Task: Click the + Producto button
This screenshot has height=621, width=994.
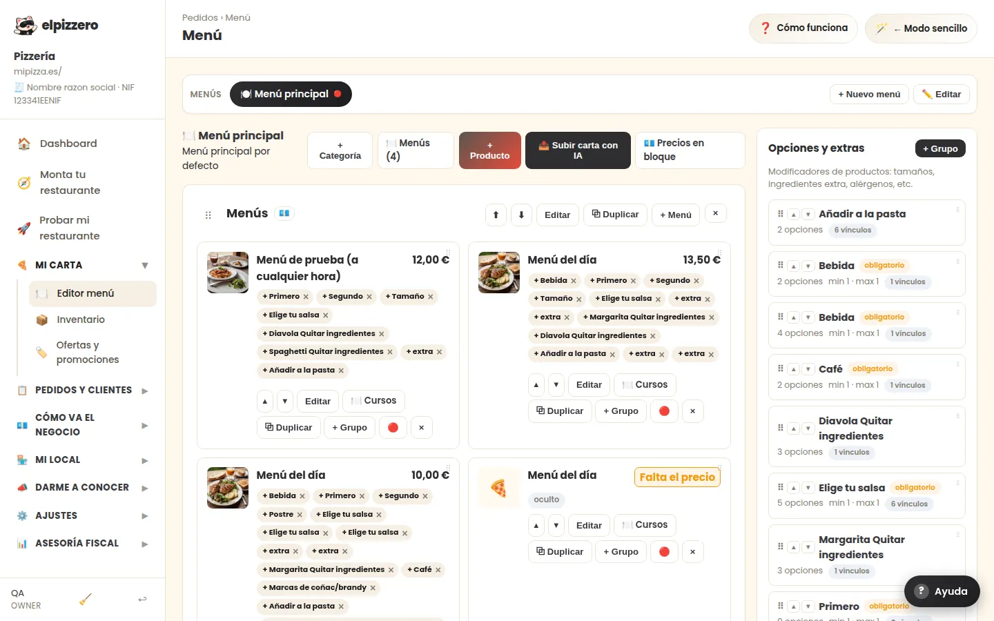Action: click(x=490, y=150)
